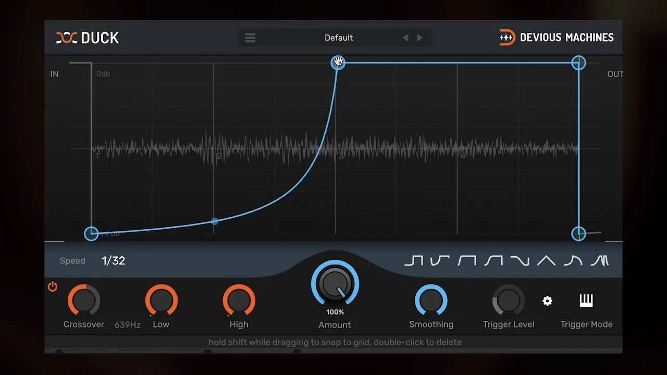Image resolution: width=667 pixels, height=375 pixels.
Task: Click the Crossover label
Action: [84, 324]
